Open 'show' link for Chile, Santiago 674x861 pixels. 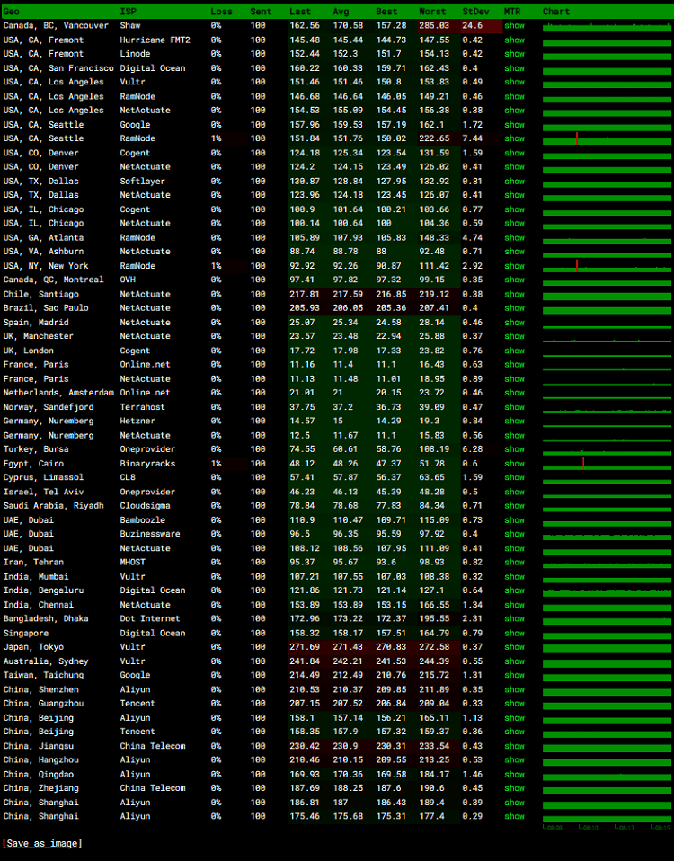coord(514,294)
